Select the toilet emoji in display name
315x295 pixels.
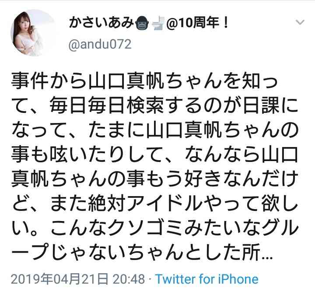(x=158, y=23)
